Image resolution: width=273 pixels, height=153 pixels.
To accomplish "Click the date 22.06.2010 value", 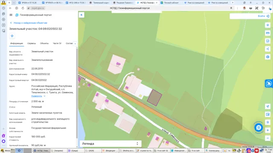I will click(37, 69).
